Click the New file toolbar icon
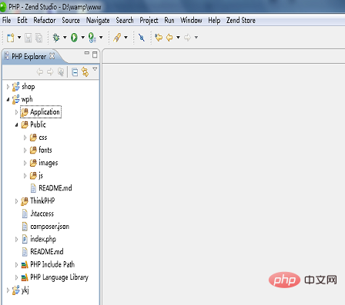 pyautogui.click(x=11, y=38)
